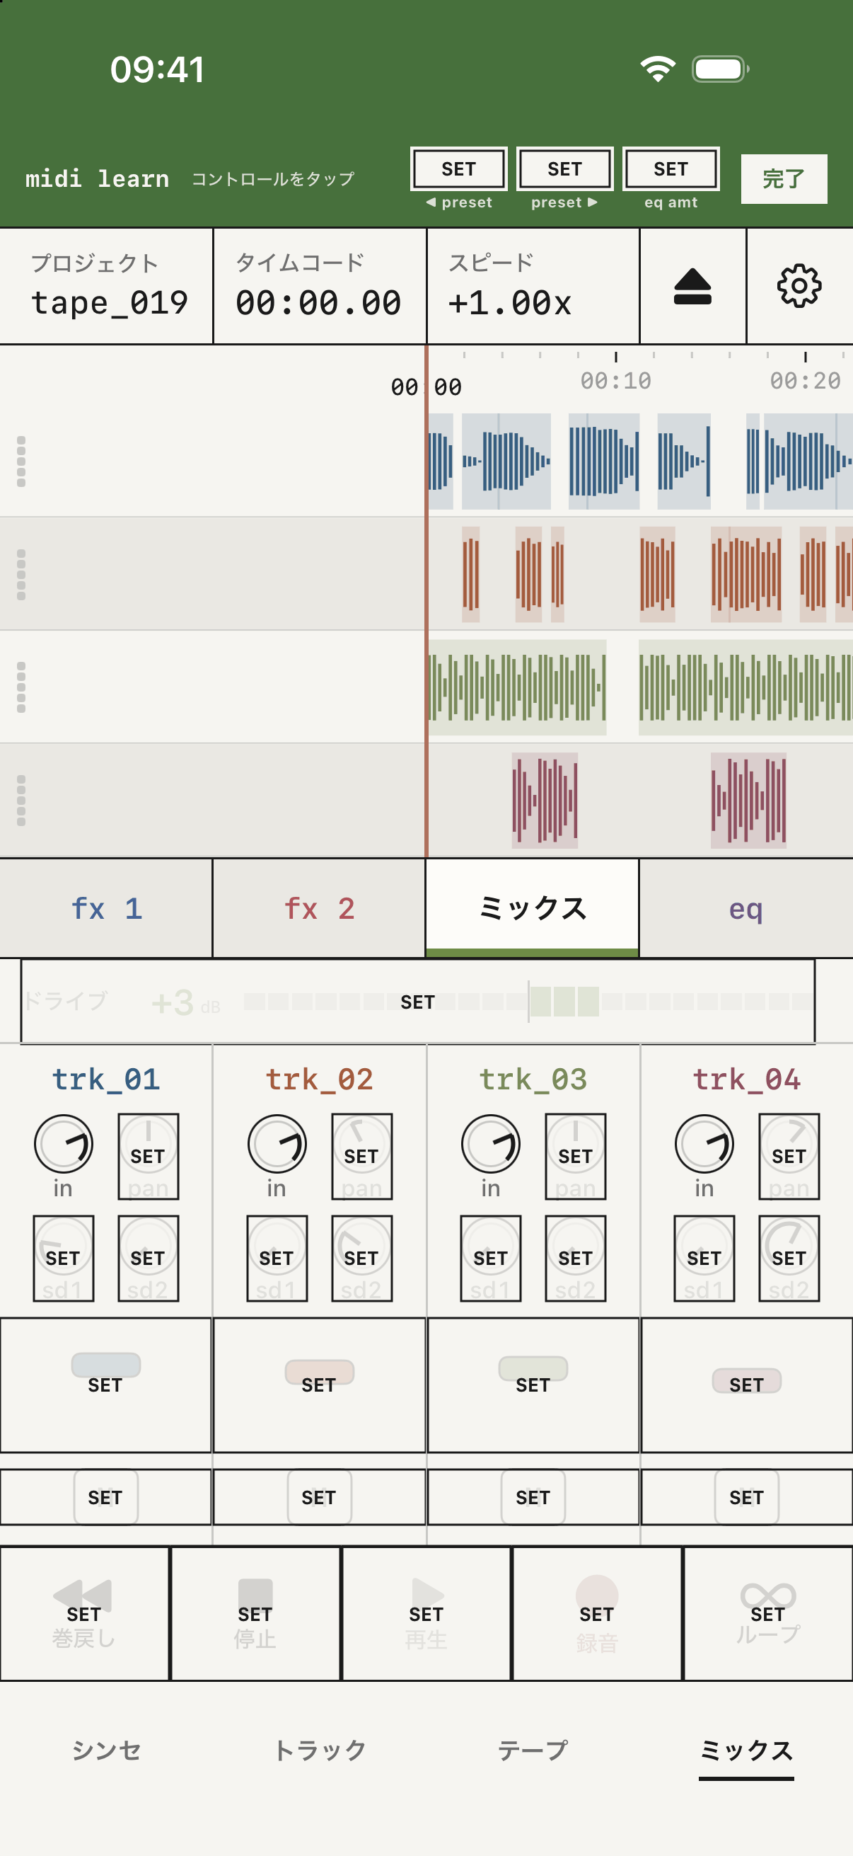Image resolution: width=853 pixels, height=1856 pixels.
Task: Select the trk_01 in knob
Action: pyautogui.click(x=64, y=1143)
